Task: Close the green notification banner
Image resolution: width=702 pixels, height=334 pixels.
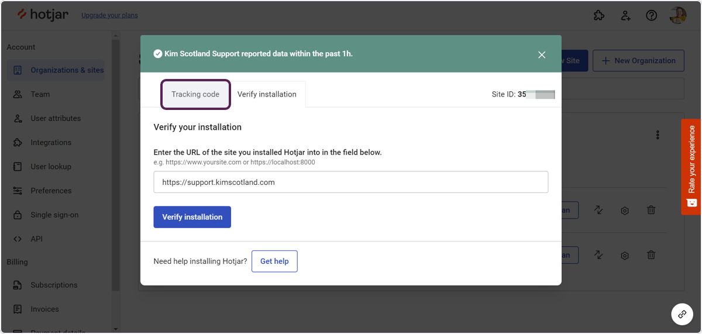Action: coord(542,54)
